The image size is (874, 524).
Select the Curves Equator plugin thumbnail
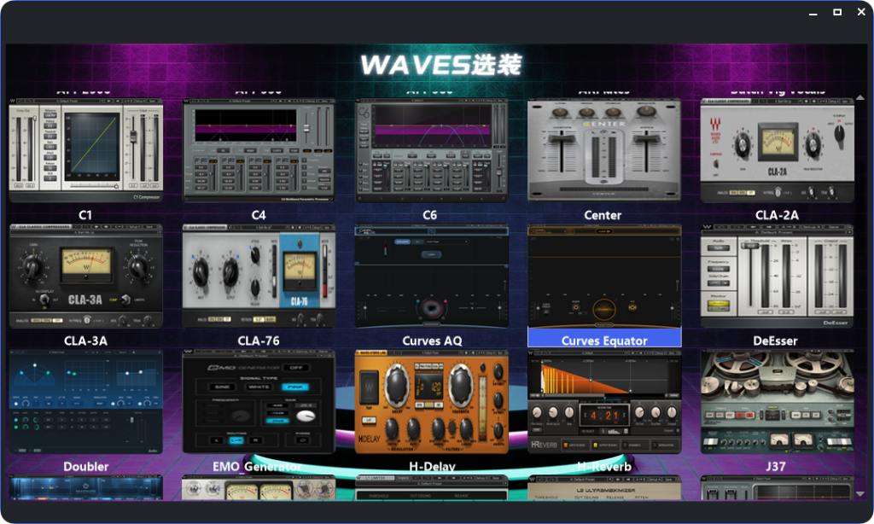(x=604, y=276)
